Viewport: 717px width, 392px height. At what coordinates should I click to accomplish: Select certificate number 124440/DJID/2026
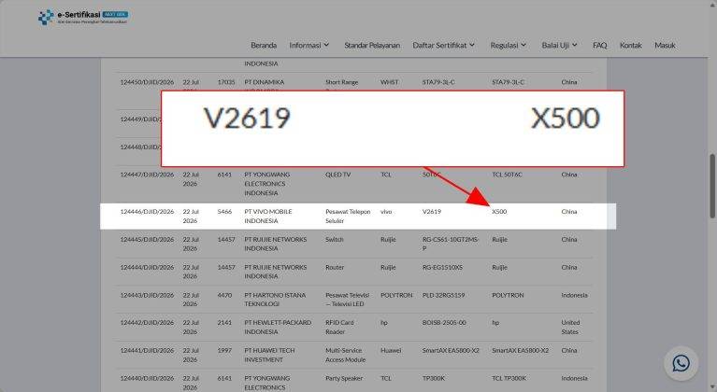click(147, 378)
